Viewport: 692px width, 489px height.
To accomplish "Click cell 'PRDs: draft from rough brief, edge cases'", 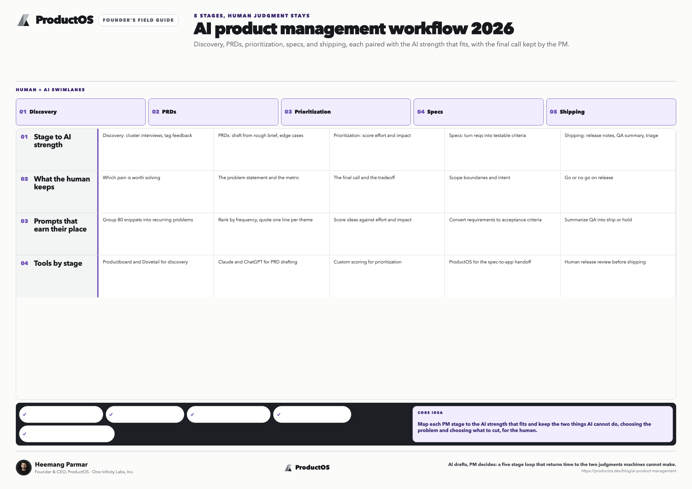I will [272, 149].
